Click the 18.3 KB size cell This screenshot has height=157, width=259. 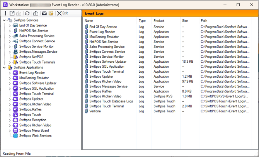(187, 62)
